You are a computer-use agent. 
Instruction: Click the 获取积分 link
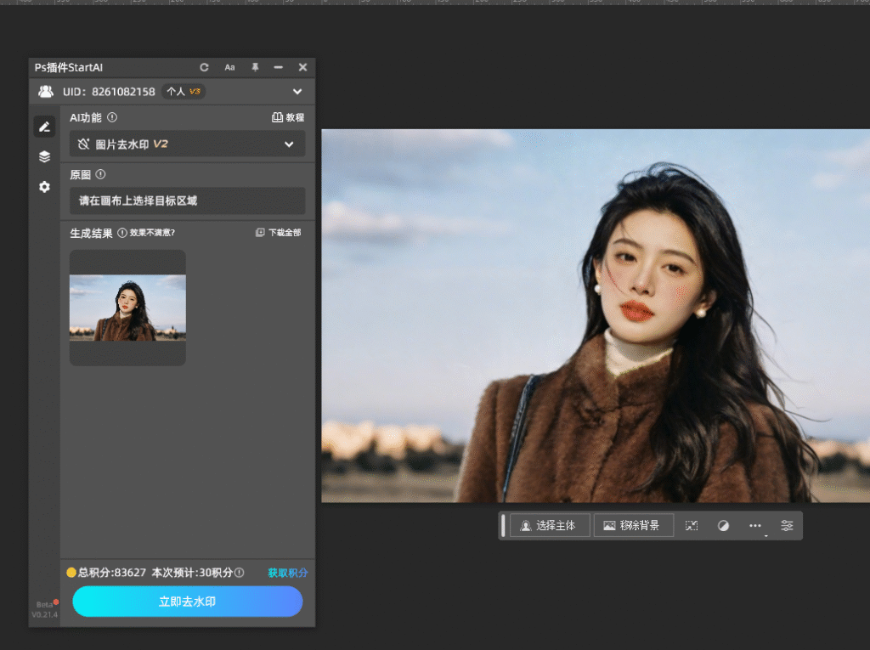pyautogui.click(x=287, y=573)
